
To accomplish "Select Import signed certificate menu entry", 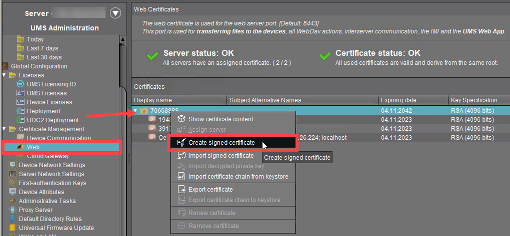I will pos(220,156).
